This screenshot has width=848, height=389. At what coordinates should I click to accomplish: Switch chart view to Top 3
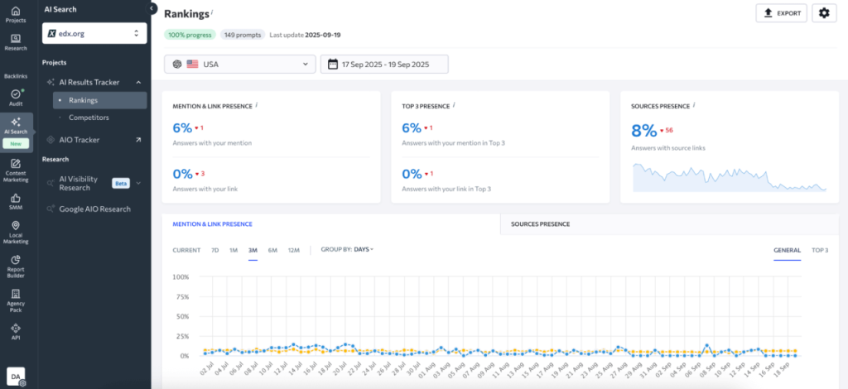tap(820, 250)
